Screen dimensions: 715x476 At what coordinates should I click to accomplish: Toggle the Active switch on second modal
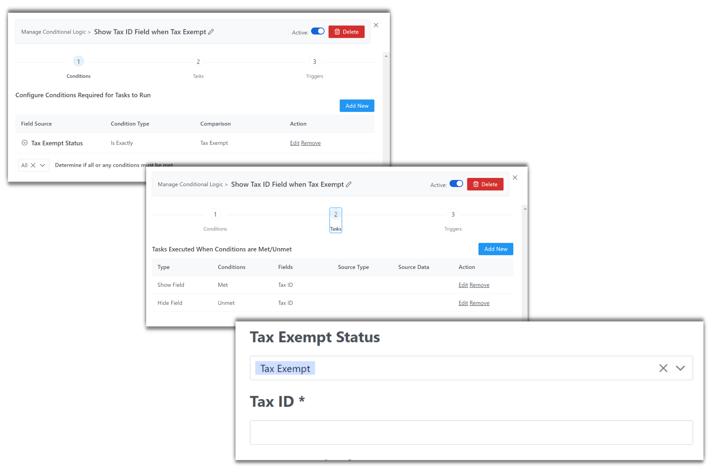pyautogui.click(x=456, y=184)
